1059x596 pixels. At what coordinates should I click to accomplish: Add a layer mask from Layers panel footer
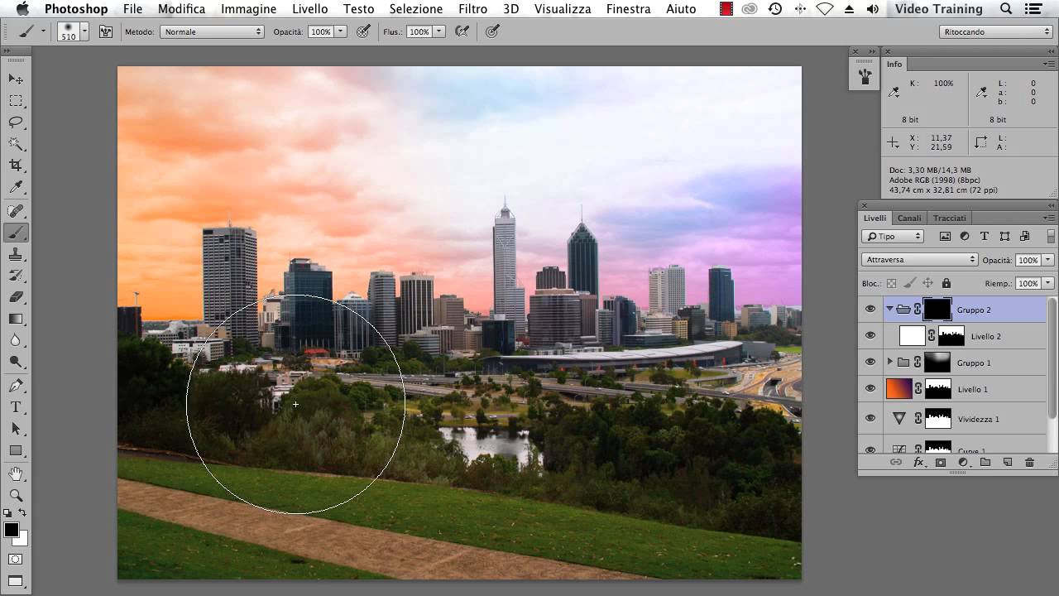(x=941, y=462)
